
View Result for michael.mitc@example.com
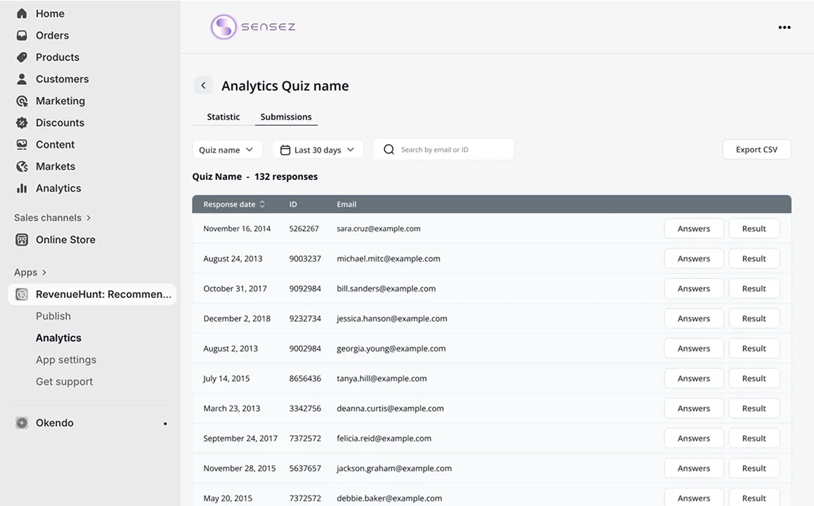coord(754,259)
